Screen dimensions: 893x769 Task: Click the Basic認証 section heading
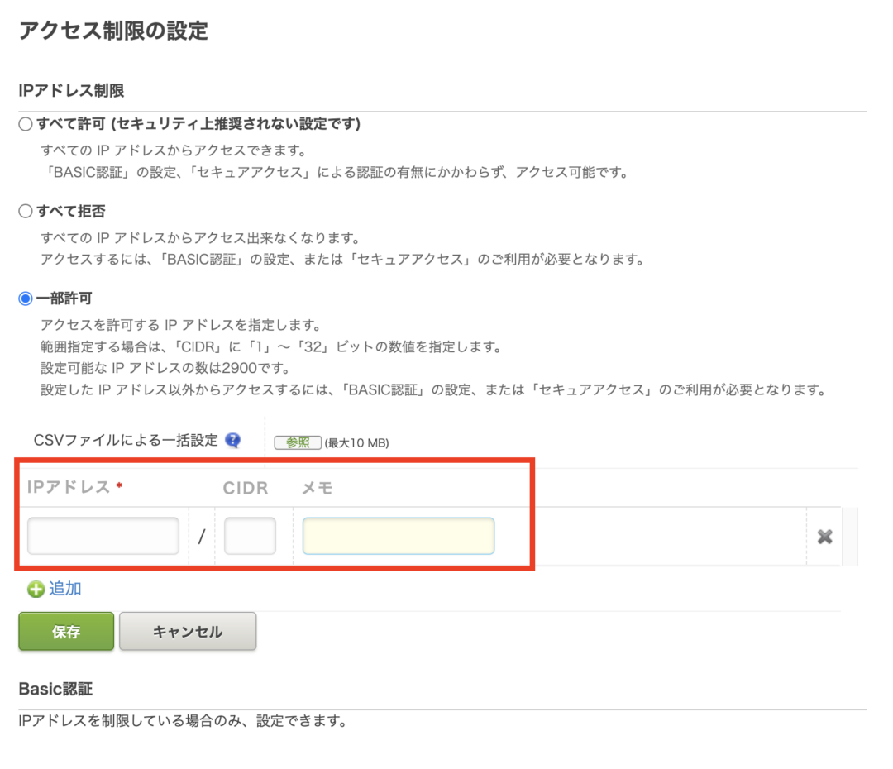[55, 690]
